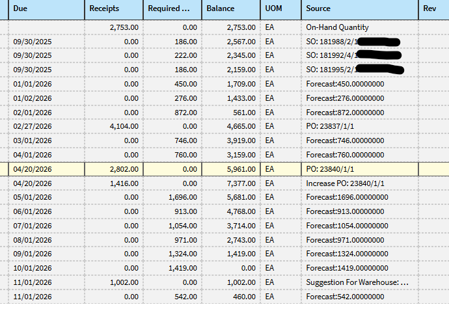Select the highlighted PO: 23840/1/1 source cell
This screenshot has width=449, height=309.
point(360,169)
